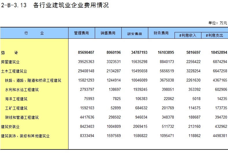Click the #利息支出 sub-header
Image resolution: width=228 pixels, height=159 pixels.
[x=214, y=35]
